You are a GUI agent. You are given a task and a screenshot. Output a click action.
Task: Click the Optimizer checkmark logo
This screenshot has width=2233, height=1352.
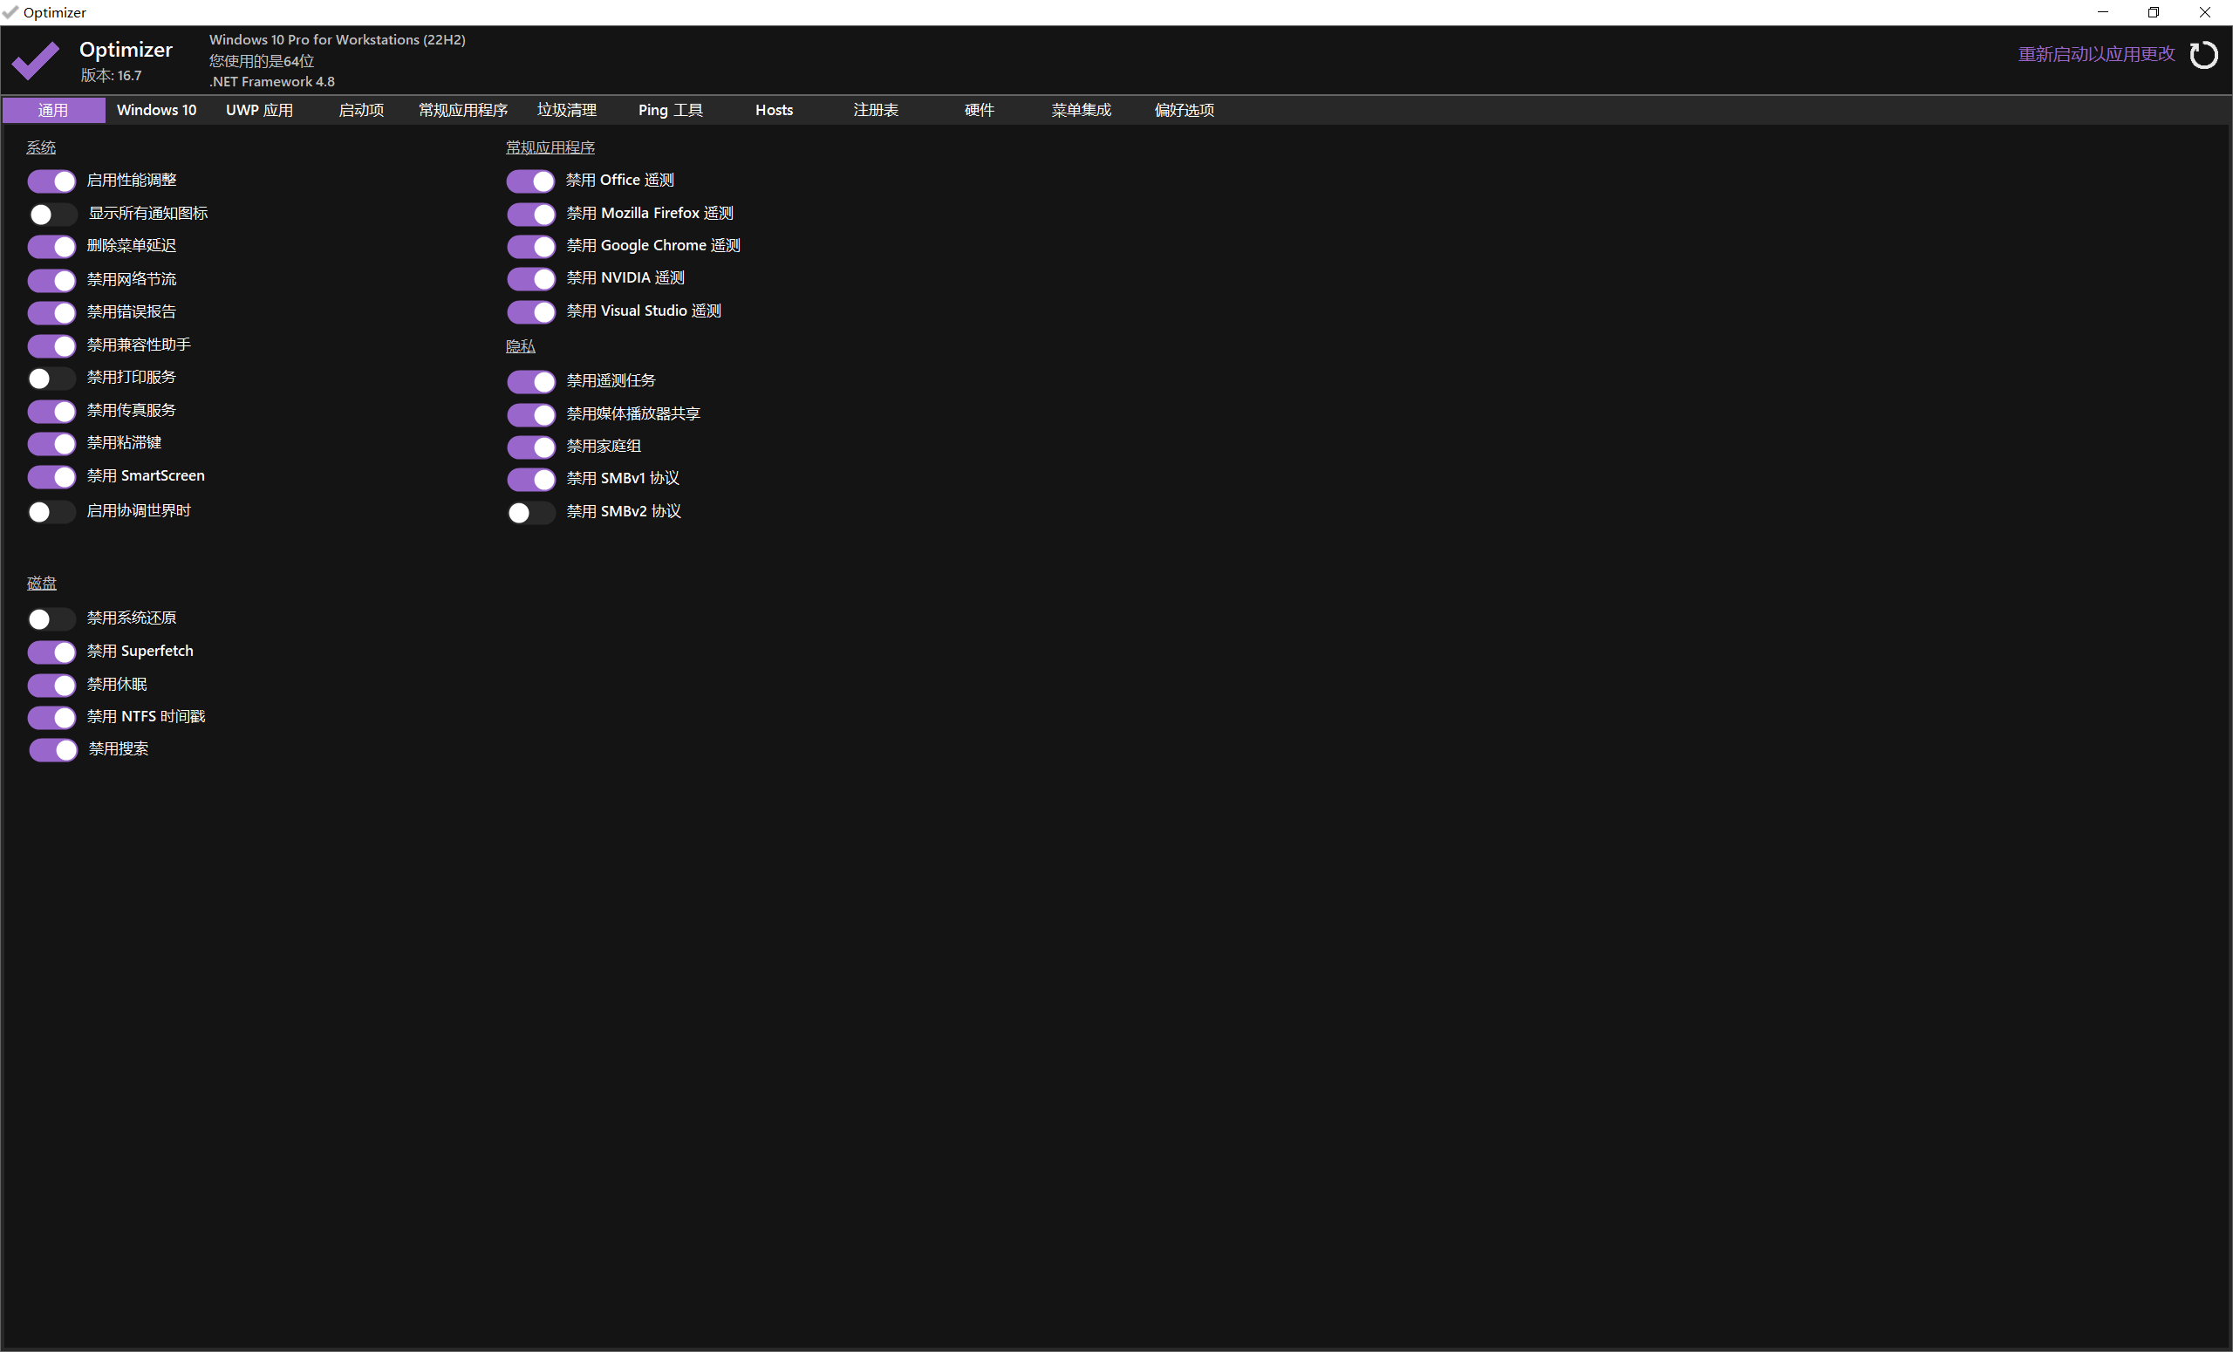click(36, 60)
